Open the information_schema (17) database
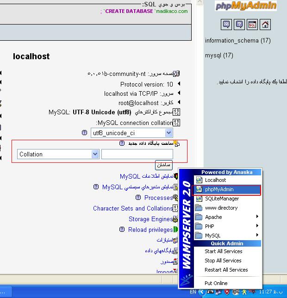 [238, 40]
